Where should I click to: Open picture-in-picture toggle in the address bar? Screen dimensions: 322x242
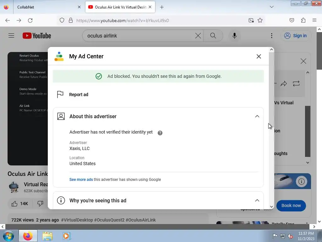tap(251, 20)
